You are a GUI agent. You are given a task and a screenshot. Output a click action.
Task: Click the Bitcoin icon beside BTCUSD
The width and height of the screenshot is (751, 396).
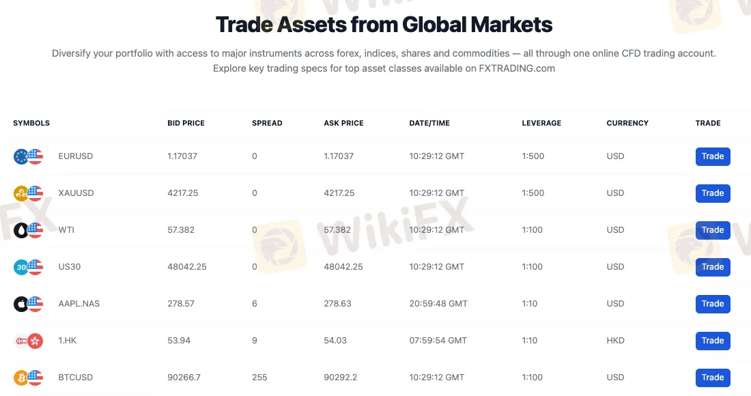21,378
